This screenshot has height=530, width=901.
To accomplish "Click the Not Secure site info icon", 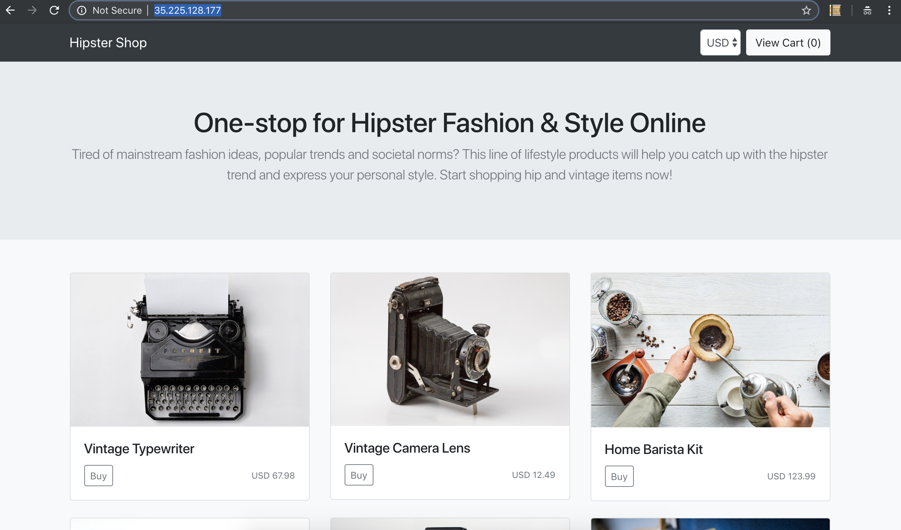I will click(x=82, y=10).
